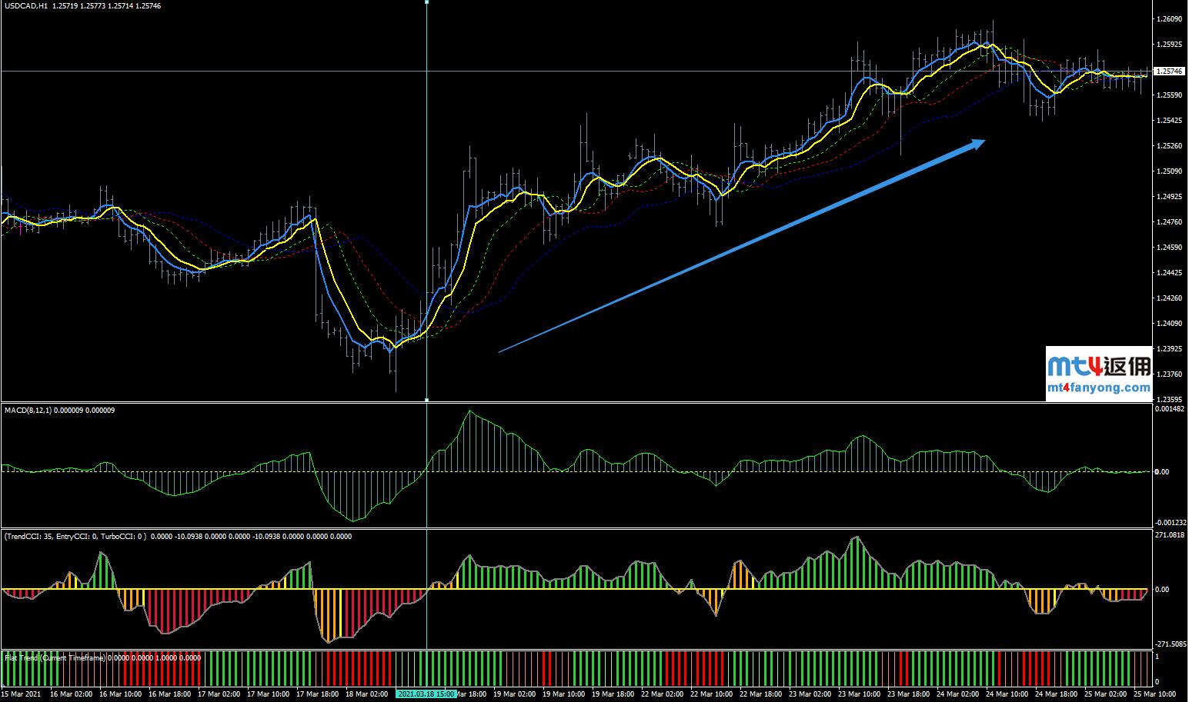Click the tallest green TrendCCI peak
The image size is (1189, 702).
coord(856,539)
